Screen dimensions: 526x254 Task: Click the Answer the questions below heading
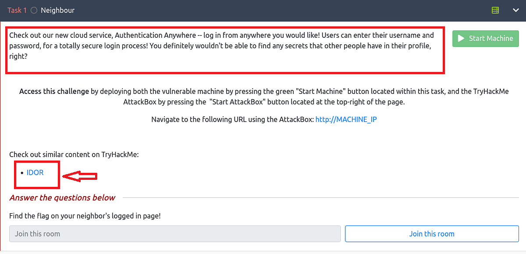62,197
